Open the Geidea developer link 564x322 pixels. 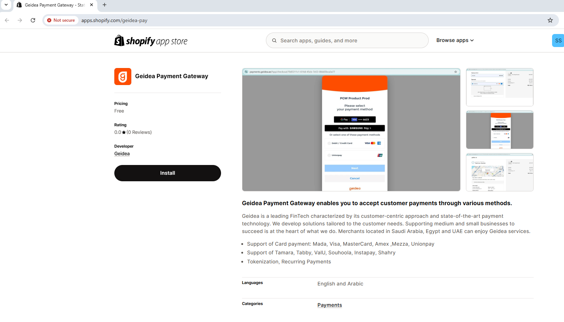pyautogui.click(x=122, y=153)
